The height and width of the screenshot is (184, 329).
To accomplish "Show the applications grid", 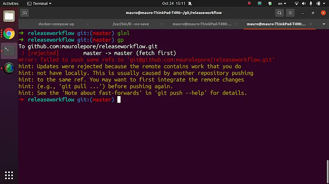I will click(x=9, y=175).
